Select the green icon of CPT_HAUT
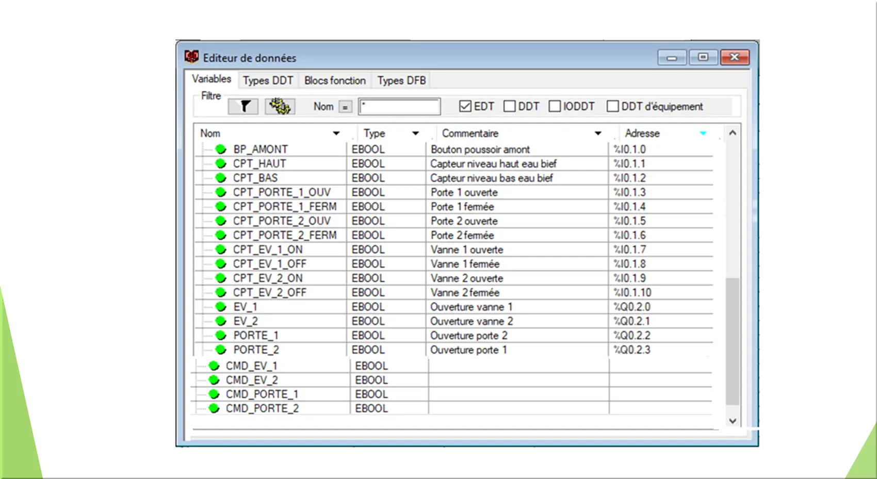The height and width of the screenshot is (479, 877). coord(221,164)
